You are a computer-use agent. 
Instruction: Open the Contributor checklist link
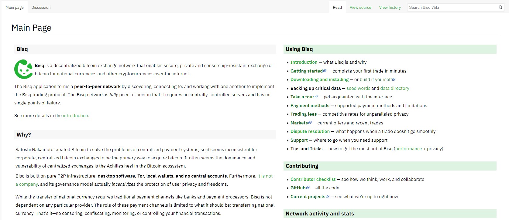point(313,179)
